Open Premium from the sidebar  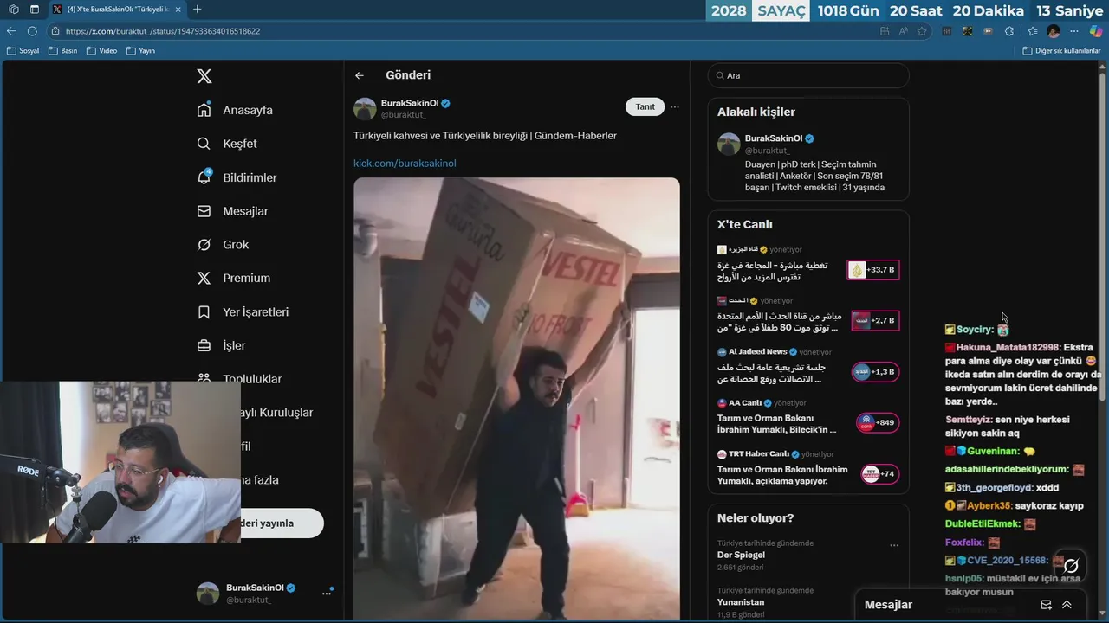233,278
